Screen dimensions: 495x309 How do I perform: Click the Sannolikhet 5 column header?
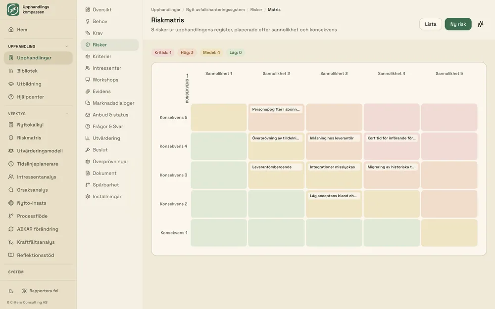pos(449,74)
